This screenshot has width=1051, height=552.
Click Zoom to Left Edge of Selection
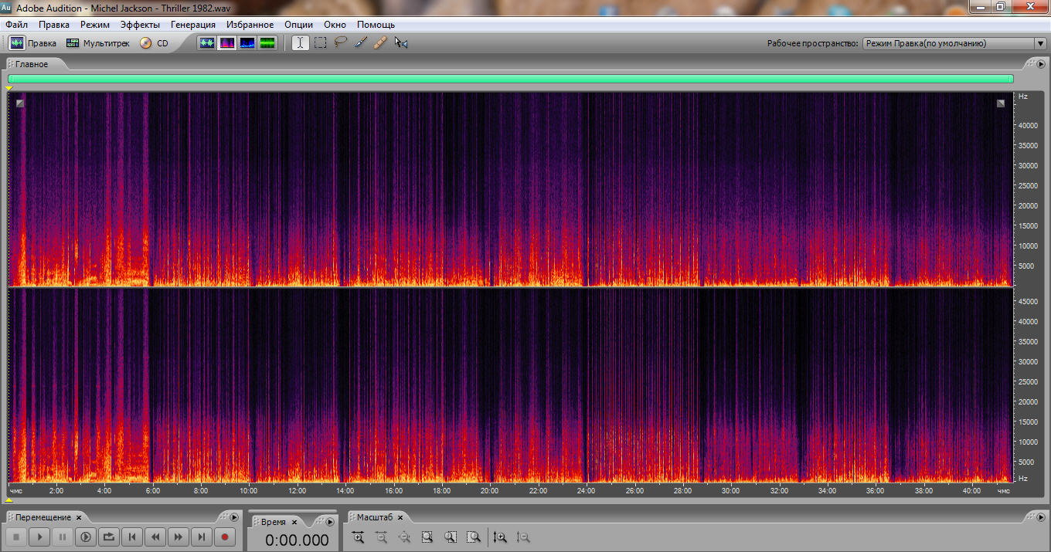point(451,537)
